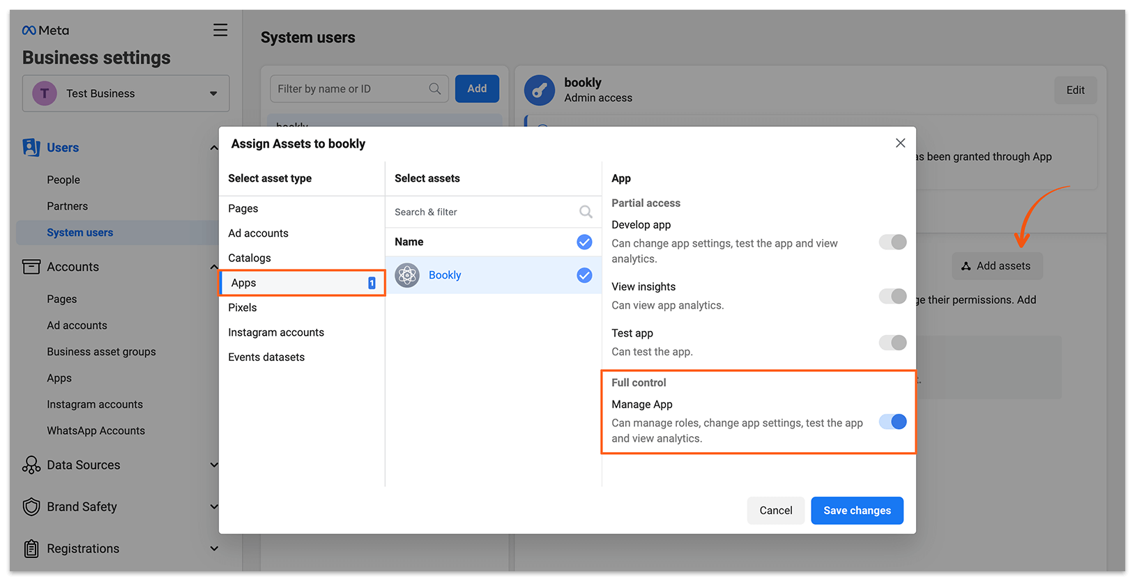Click the bookly system user key icon
Screen dimensions: 1135x581
(x=540, y=91)
